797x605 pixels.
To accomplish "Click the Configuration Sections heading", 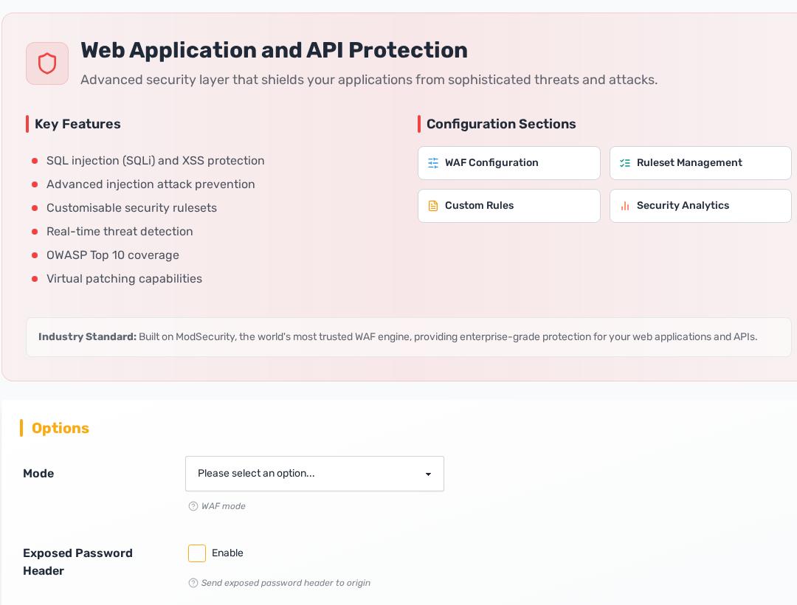I will 501,124.
